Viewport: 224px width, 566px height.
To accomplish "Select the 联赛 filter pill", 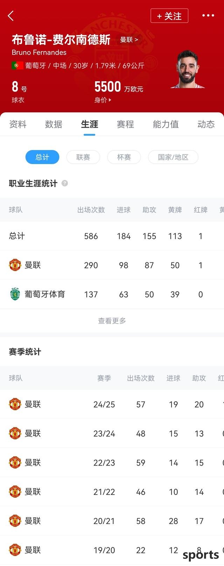I will pos(83,157).
